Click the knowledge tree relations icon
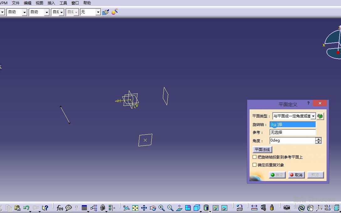 [x=94, y=208]
